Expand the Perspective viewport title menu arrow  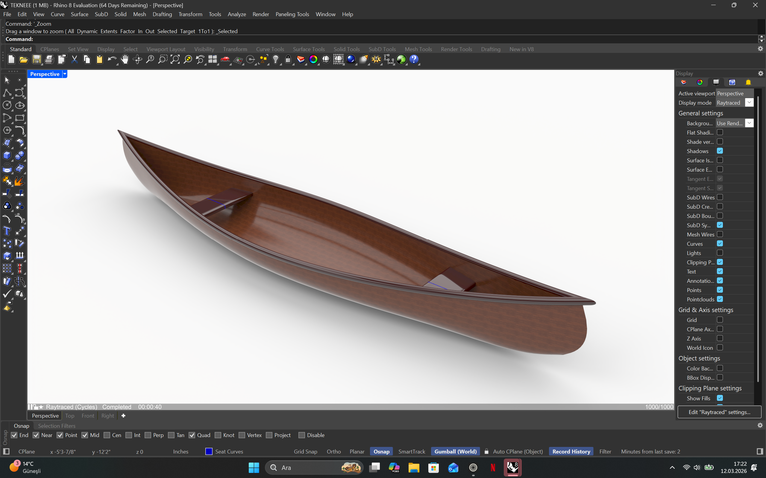pos(65,74)
